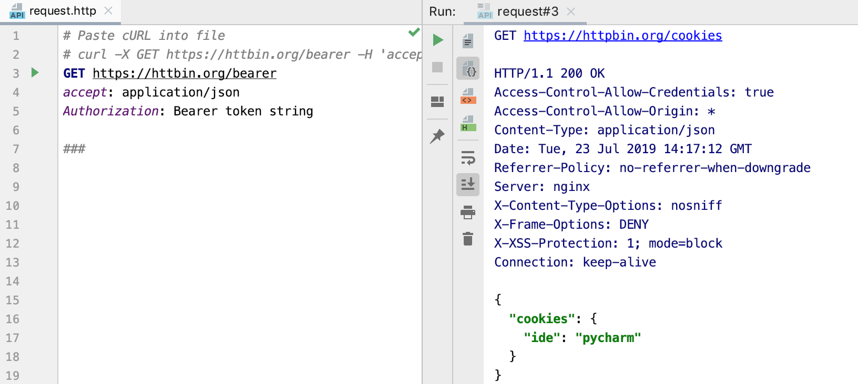Select the request#3 run tab

coord(527,12)
